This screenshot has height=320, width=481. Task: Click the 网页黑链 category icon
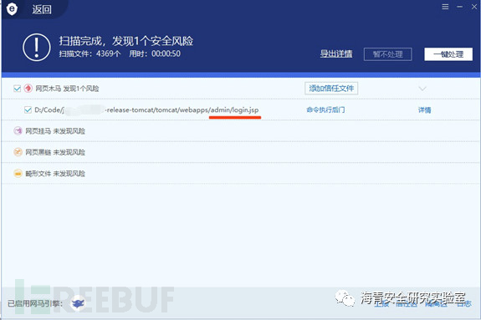[18, 152]
